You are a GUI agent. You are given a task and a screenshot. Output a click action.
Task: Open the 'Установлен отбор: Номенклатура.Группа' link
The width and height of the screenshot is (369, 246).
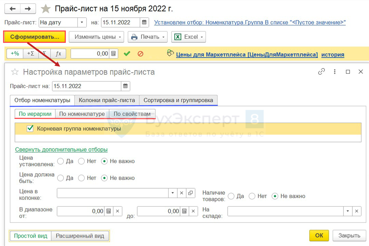[x=250, y=22]
